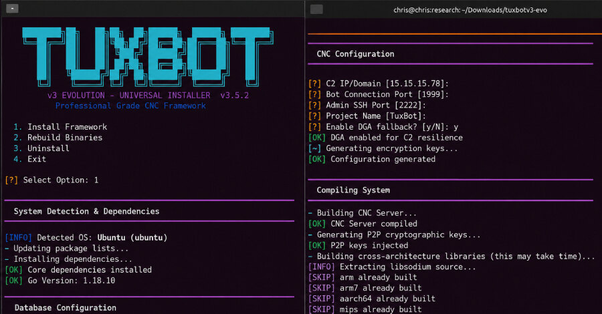Click 'Building CNC Server...' line
This screenshot has width=602, height=314.
coord(363,213)
